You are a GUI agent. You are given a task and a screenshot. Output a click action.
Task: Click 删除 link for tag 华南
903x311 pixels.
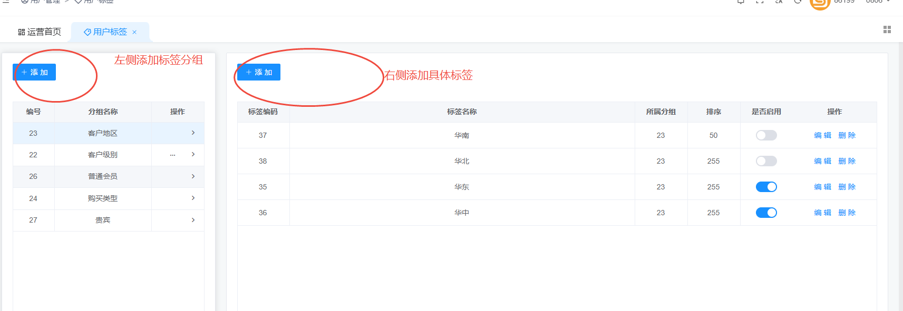click(x=847, y=135)
